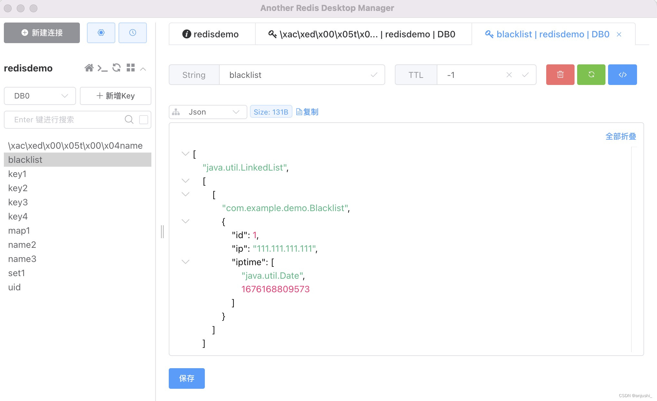The height and width of the screenshot is (401, 657).
Task: Reload key with the green refresh button
Action: (591, 75)
